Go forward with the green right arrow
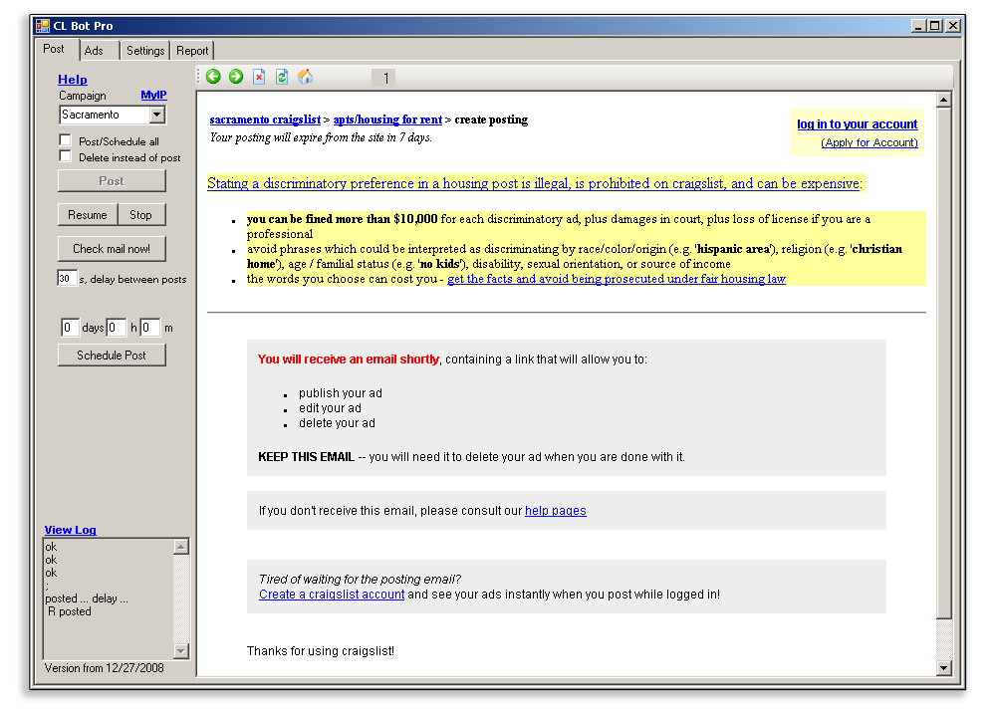The width and height of the screenshot is (996, 717). pyautogui.click(x=236, y=77)
